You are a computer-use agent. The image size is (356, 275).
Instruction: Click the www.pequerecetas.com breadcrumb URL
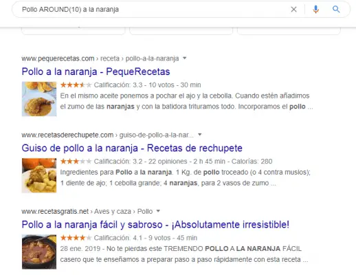[58, 58]
